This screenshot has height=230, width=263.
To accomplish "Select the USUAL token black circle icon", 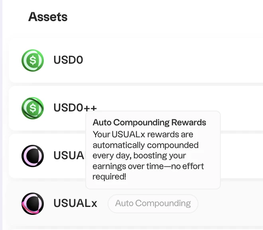I will (33, 156).
